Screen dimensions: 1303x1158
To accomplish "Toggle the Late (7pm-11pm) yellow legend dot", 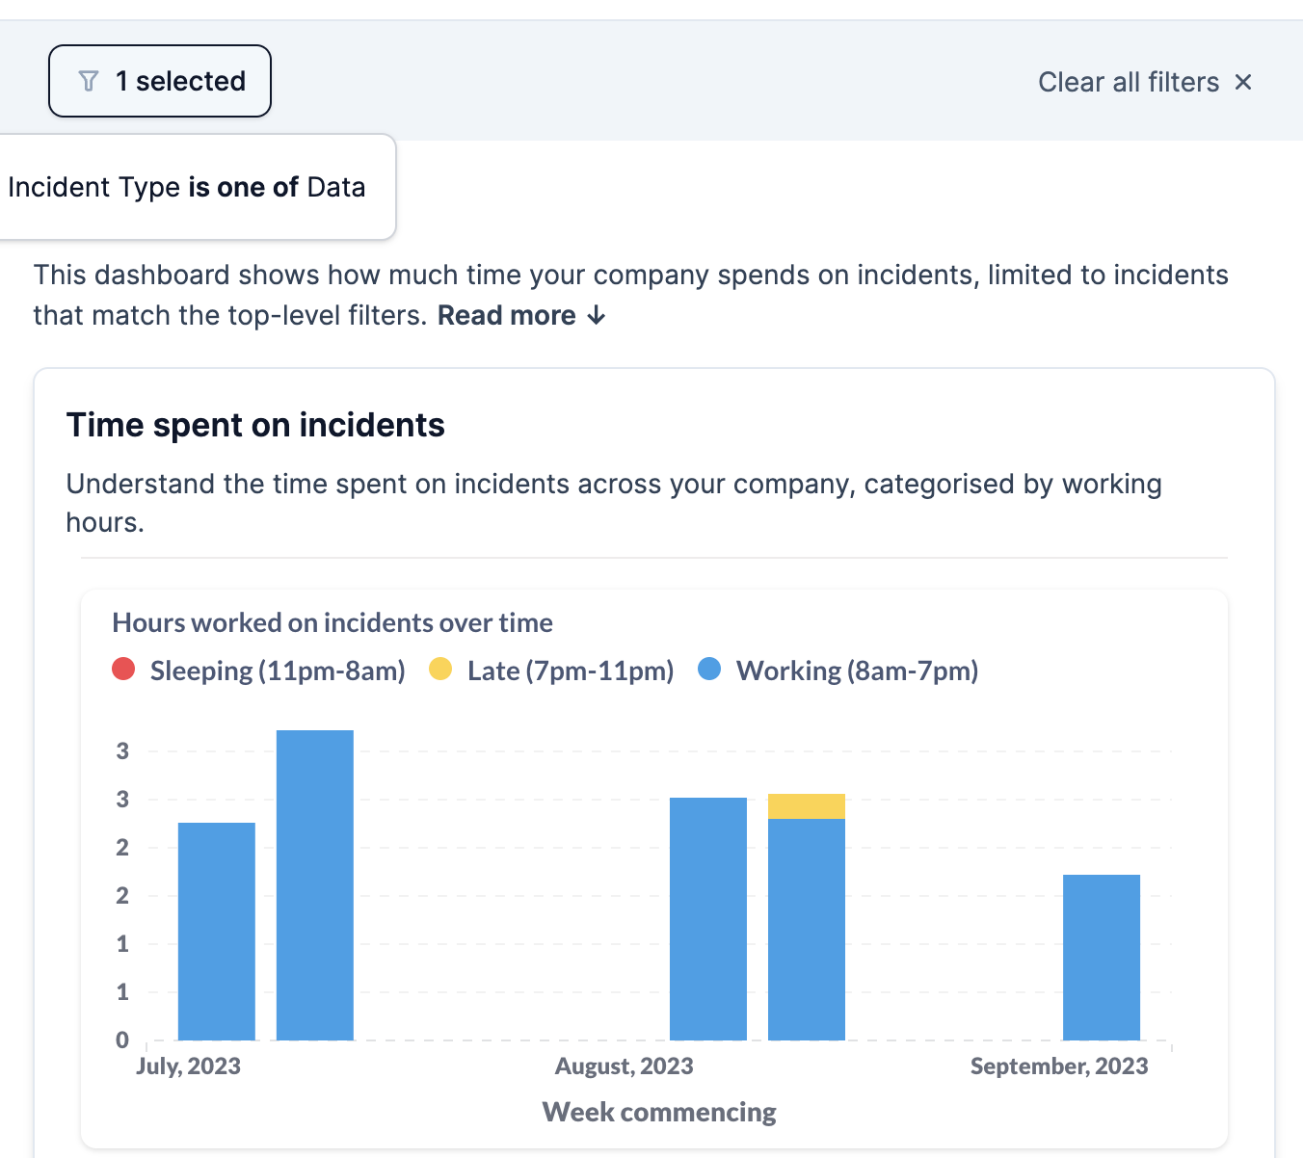I will pos(440,669).
